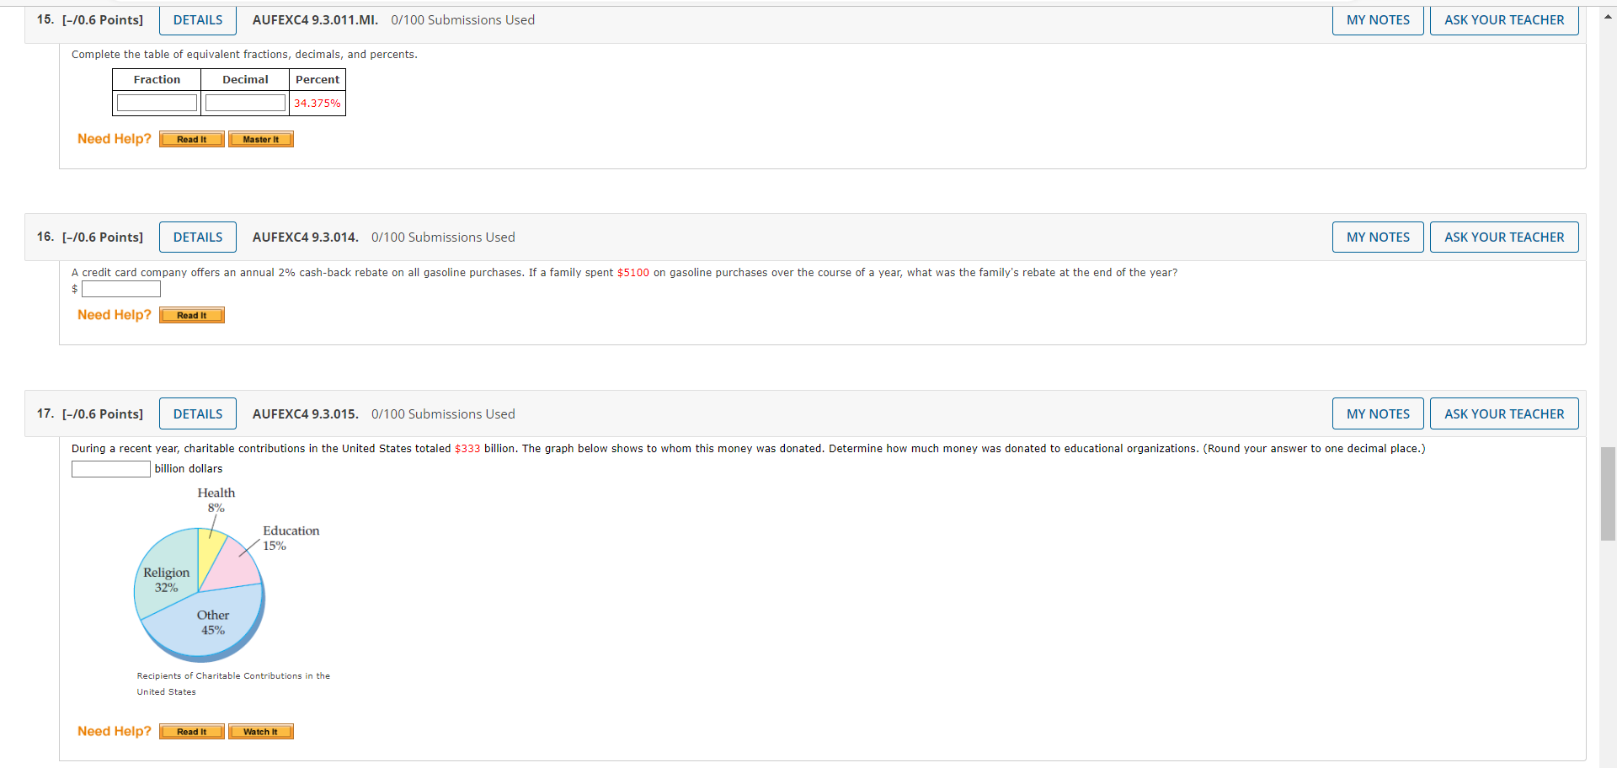This screenshot has width=1617, height=768.
Task: Open DETAILS for question 15
Action: tap(198, 20)
